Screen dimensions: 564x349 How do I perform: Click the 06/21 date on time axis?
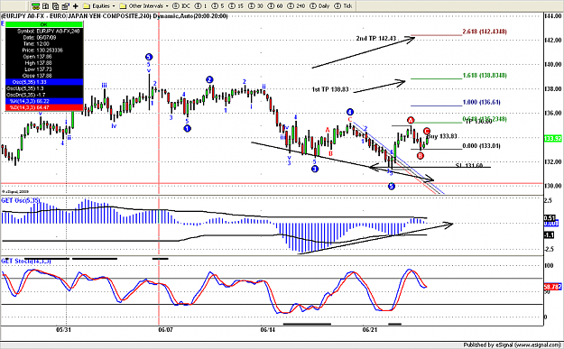[370, 329]
